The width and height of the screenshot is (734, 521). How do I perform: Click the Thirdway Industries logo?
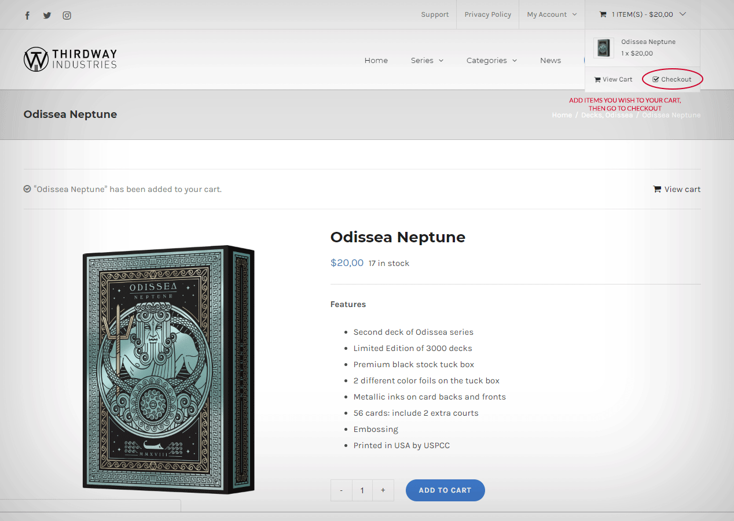click(70, 59)
